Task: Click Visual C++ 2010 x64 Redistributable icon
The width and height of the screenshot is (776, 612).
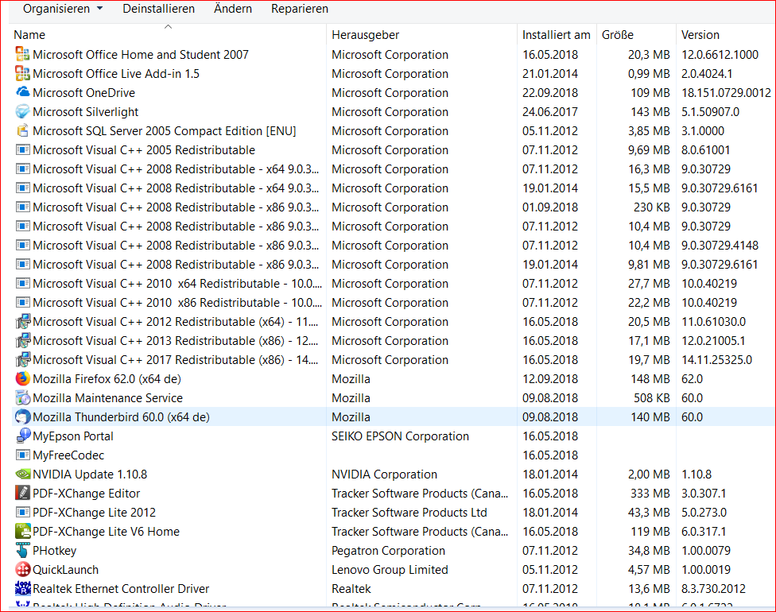Action: (x=23, y=284)
